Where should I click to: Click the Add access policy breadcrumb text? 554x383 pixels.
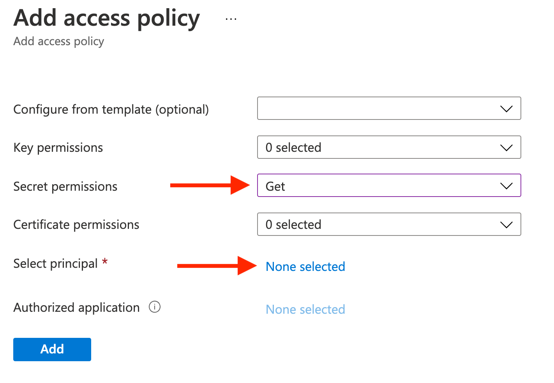(x=58, y=41)
